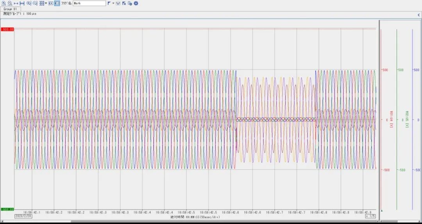Click the Fx function calculation icon

tap(124, 3)
